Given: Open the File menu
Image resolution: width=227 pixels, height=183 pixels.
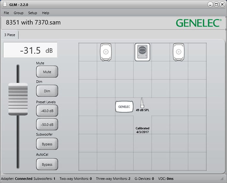Looking at the screenshot, I should [6, 13].
